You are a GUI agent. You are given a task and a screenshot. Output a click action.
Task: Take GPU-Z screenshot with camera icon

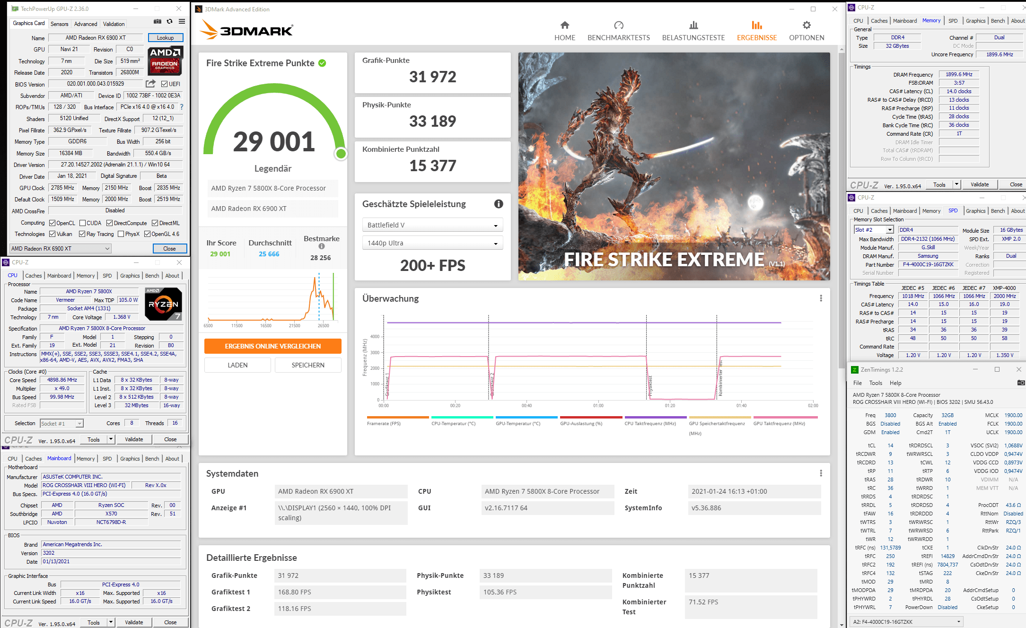[x=158, y=21]
